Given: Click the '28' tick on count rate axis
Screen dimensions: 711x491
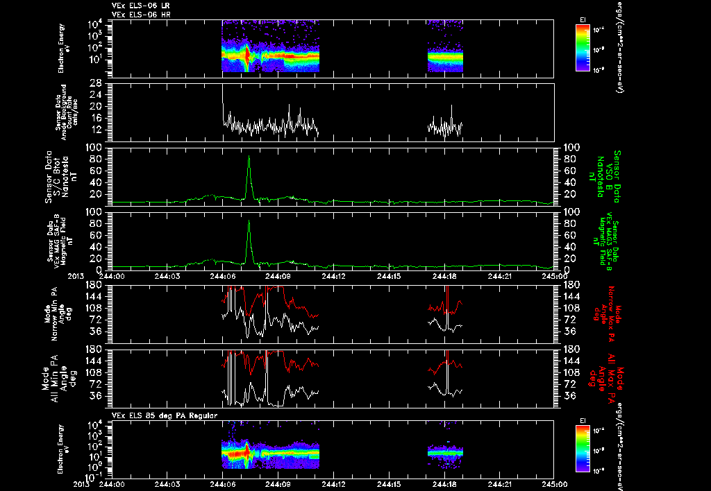Looking at the screenshot, I should click(x=95, y=83).
